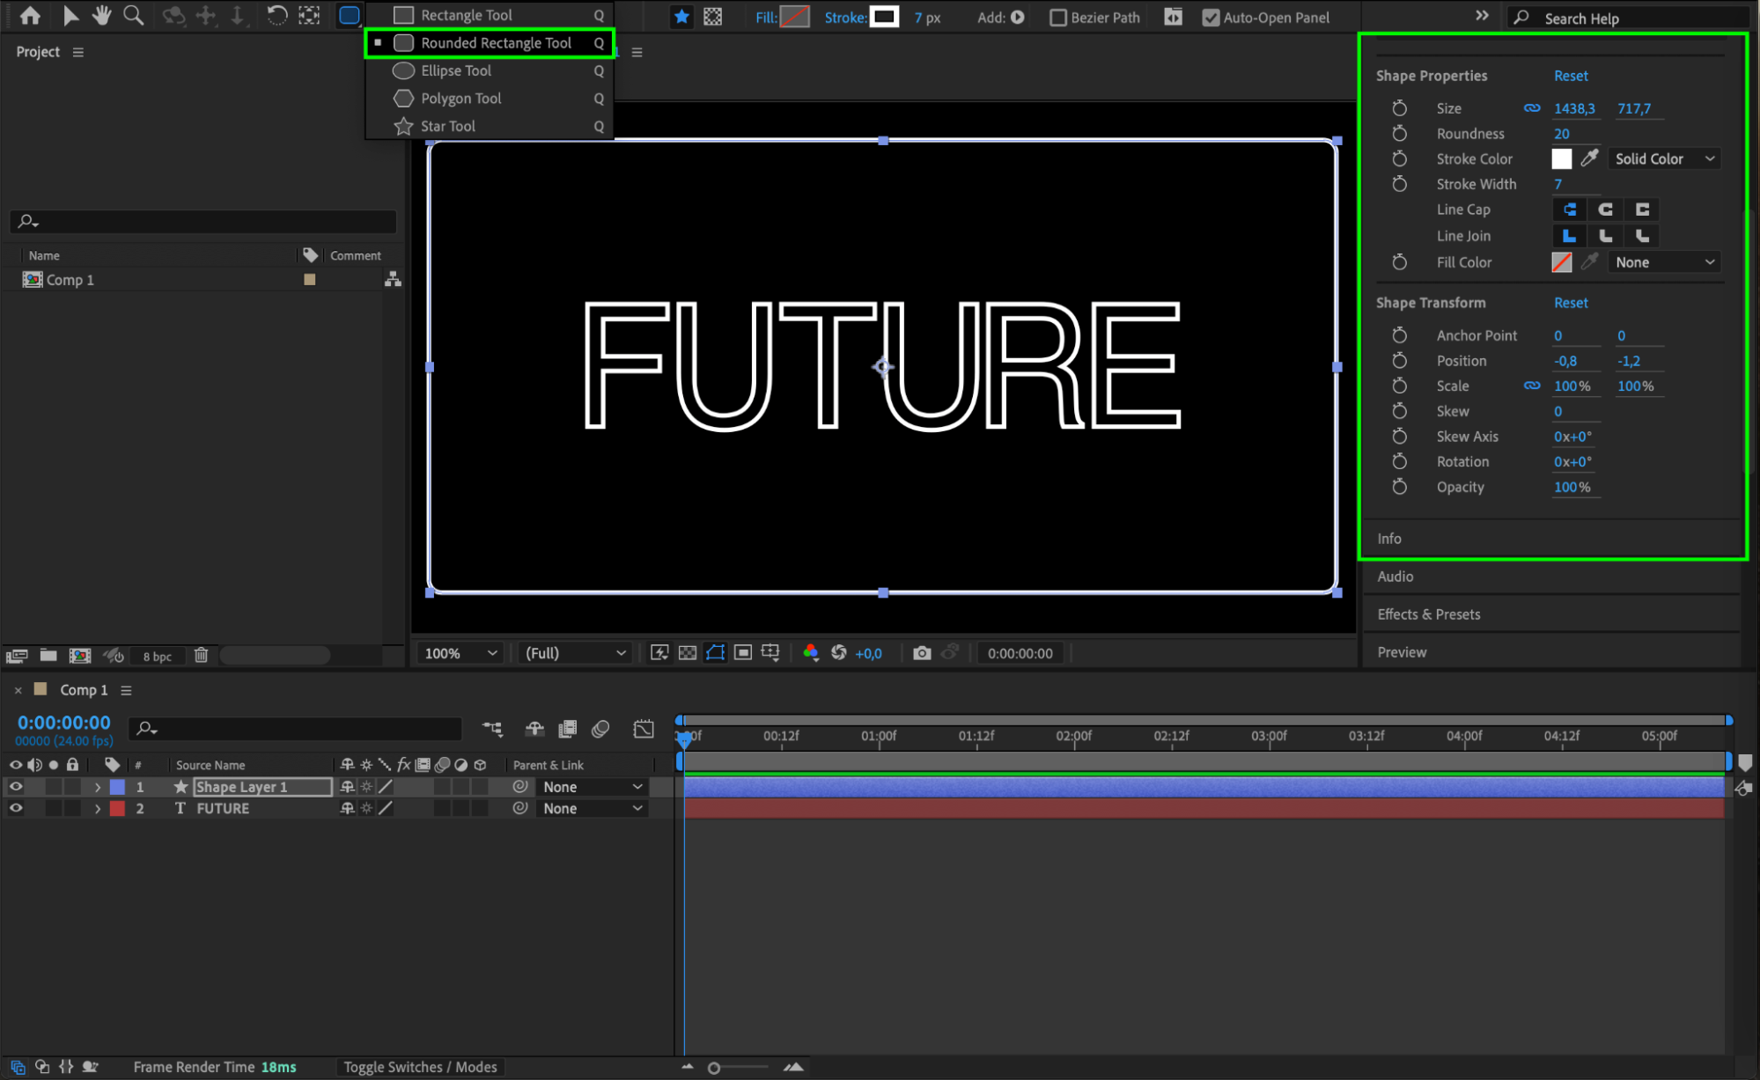The height and width of the screenshot is (1080, 1760).
Task: Click the Project panel search field
Action: (x=204, y=221)
